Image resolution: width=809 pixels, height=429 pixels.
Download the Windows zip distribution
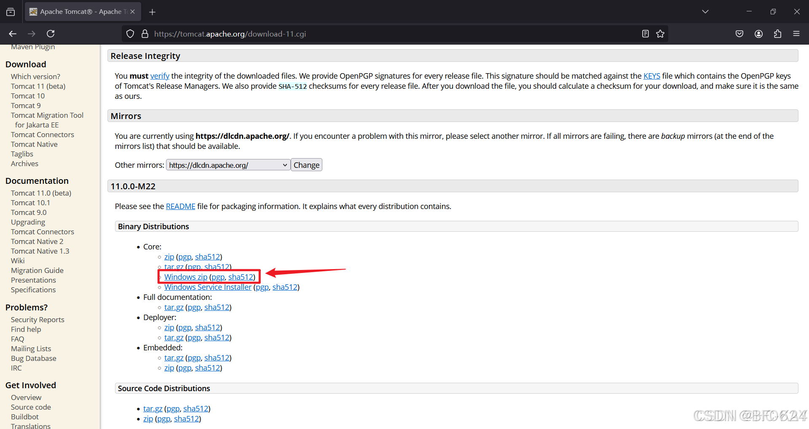(x=186, y=277)
